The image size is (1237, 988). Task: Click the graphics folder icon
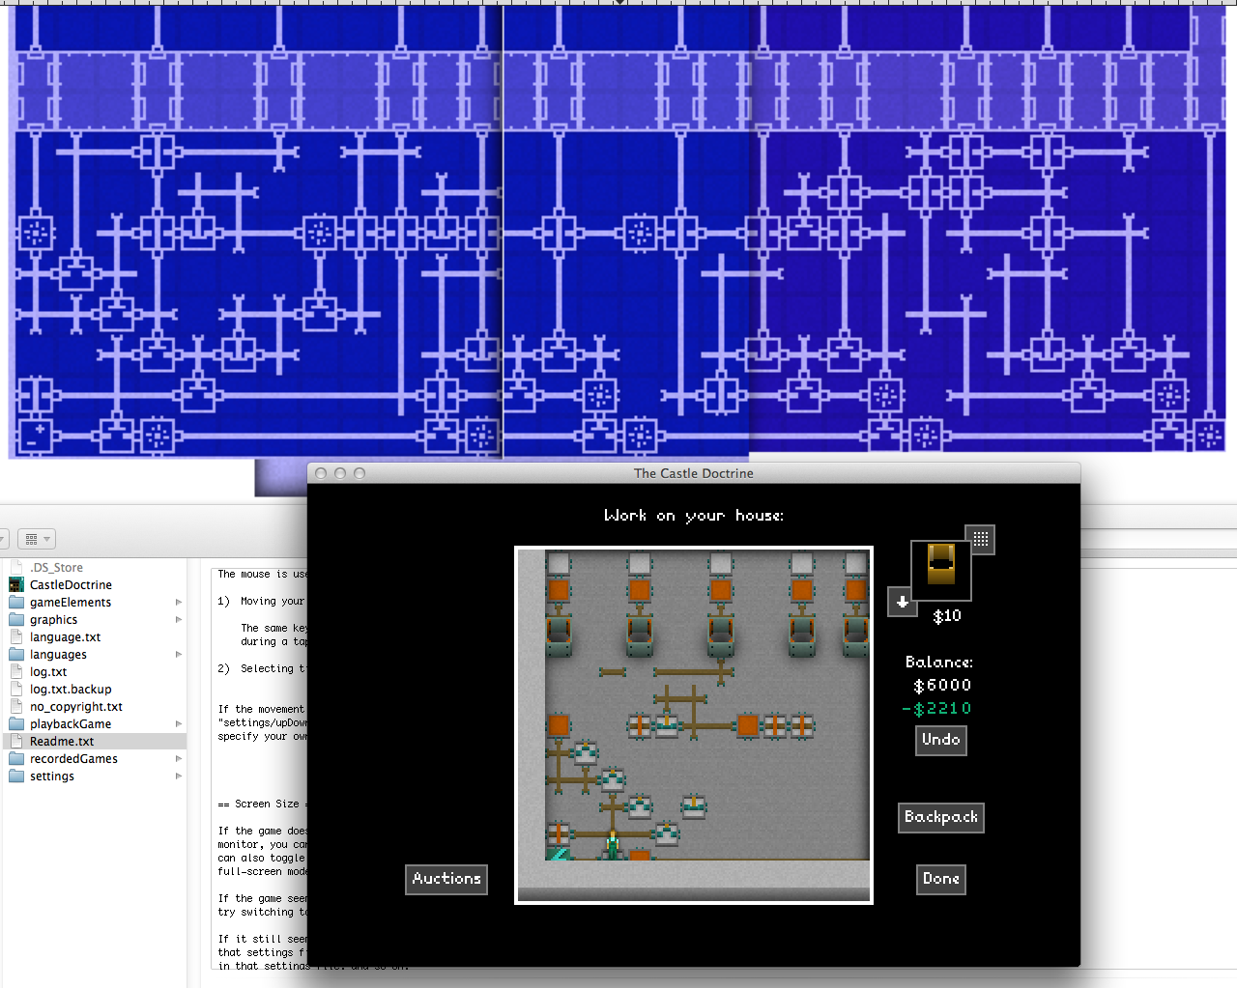click(x=16, y=619)
